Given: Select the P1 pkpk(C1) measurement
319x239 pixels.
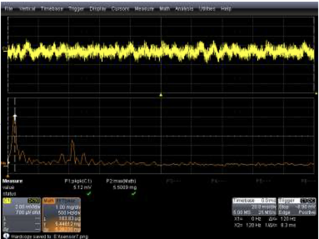Looking at the screenshot, I should click(x=78, y=181).
